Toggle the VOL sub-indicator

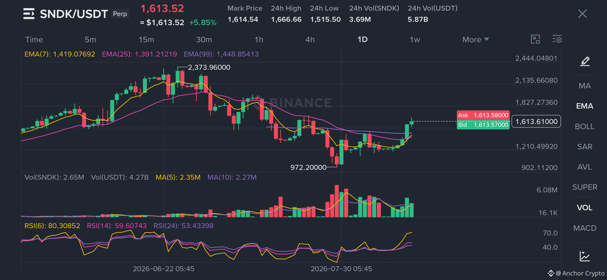tap(585, 207)
